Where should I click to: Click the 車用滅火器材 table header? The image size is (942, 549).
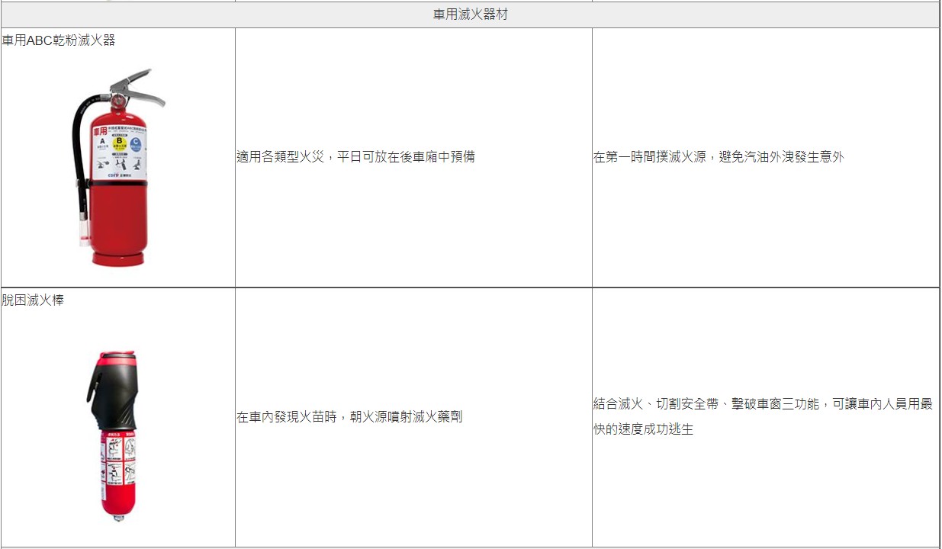(470, 14)
